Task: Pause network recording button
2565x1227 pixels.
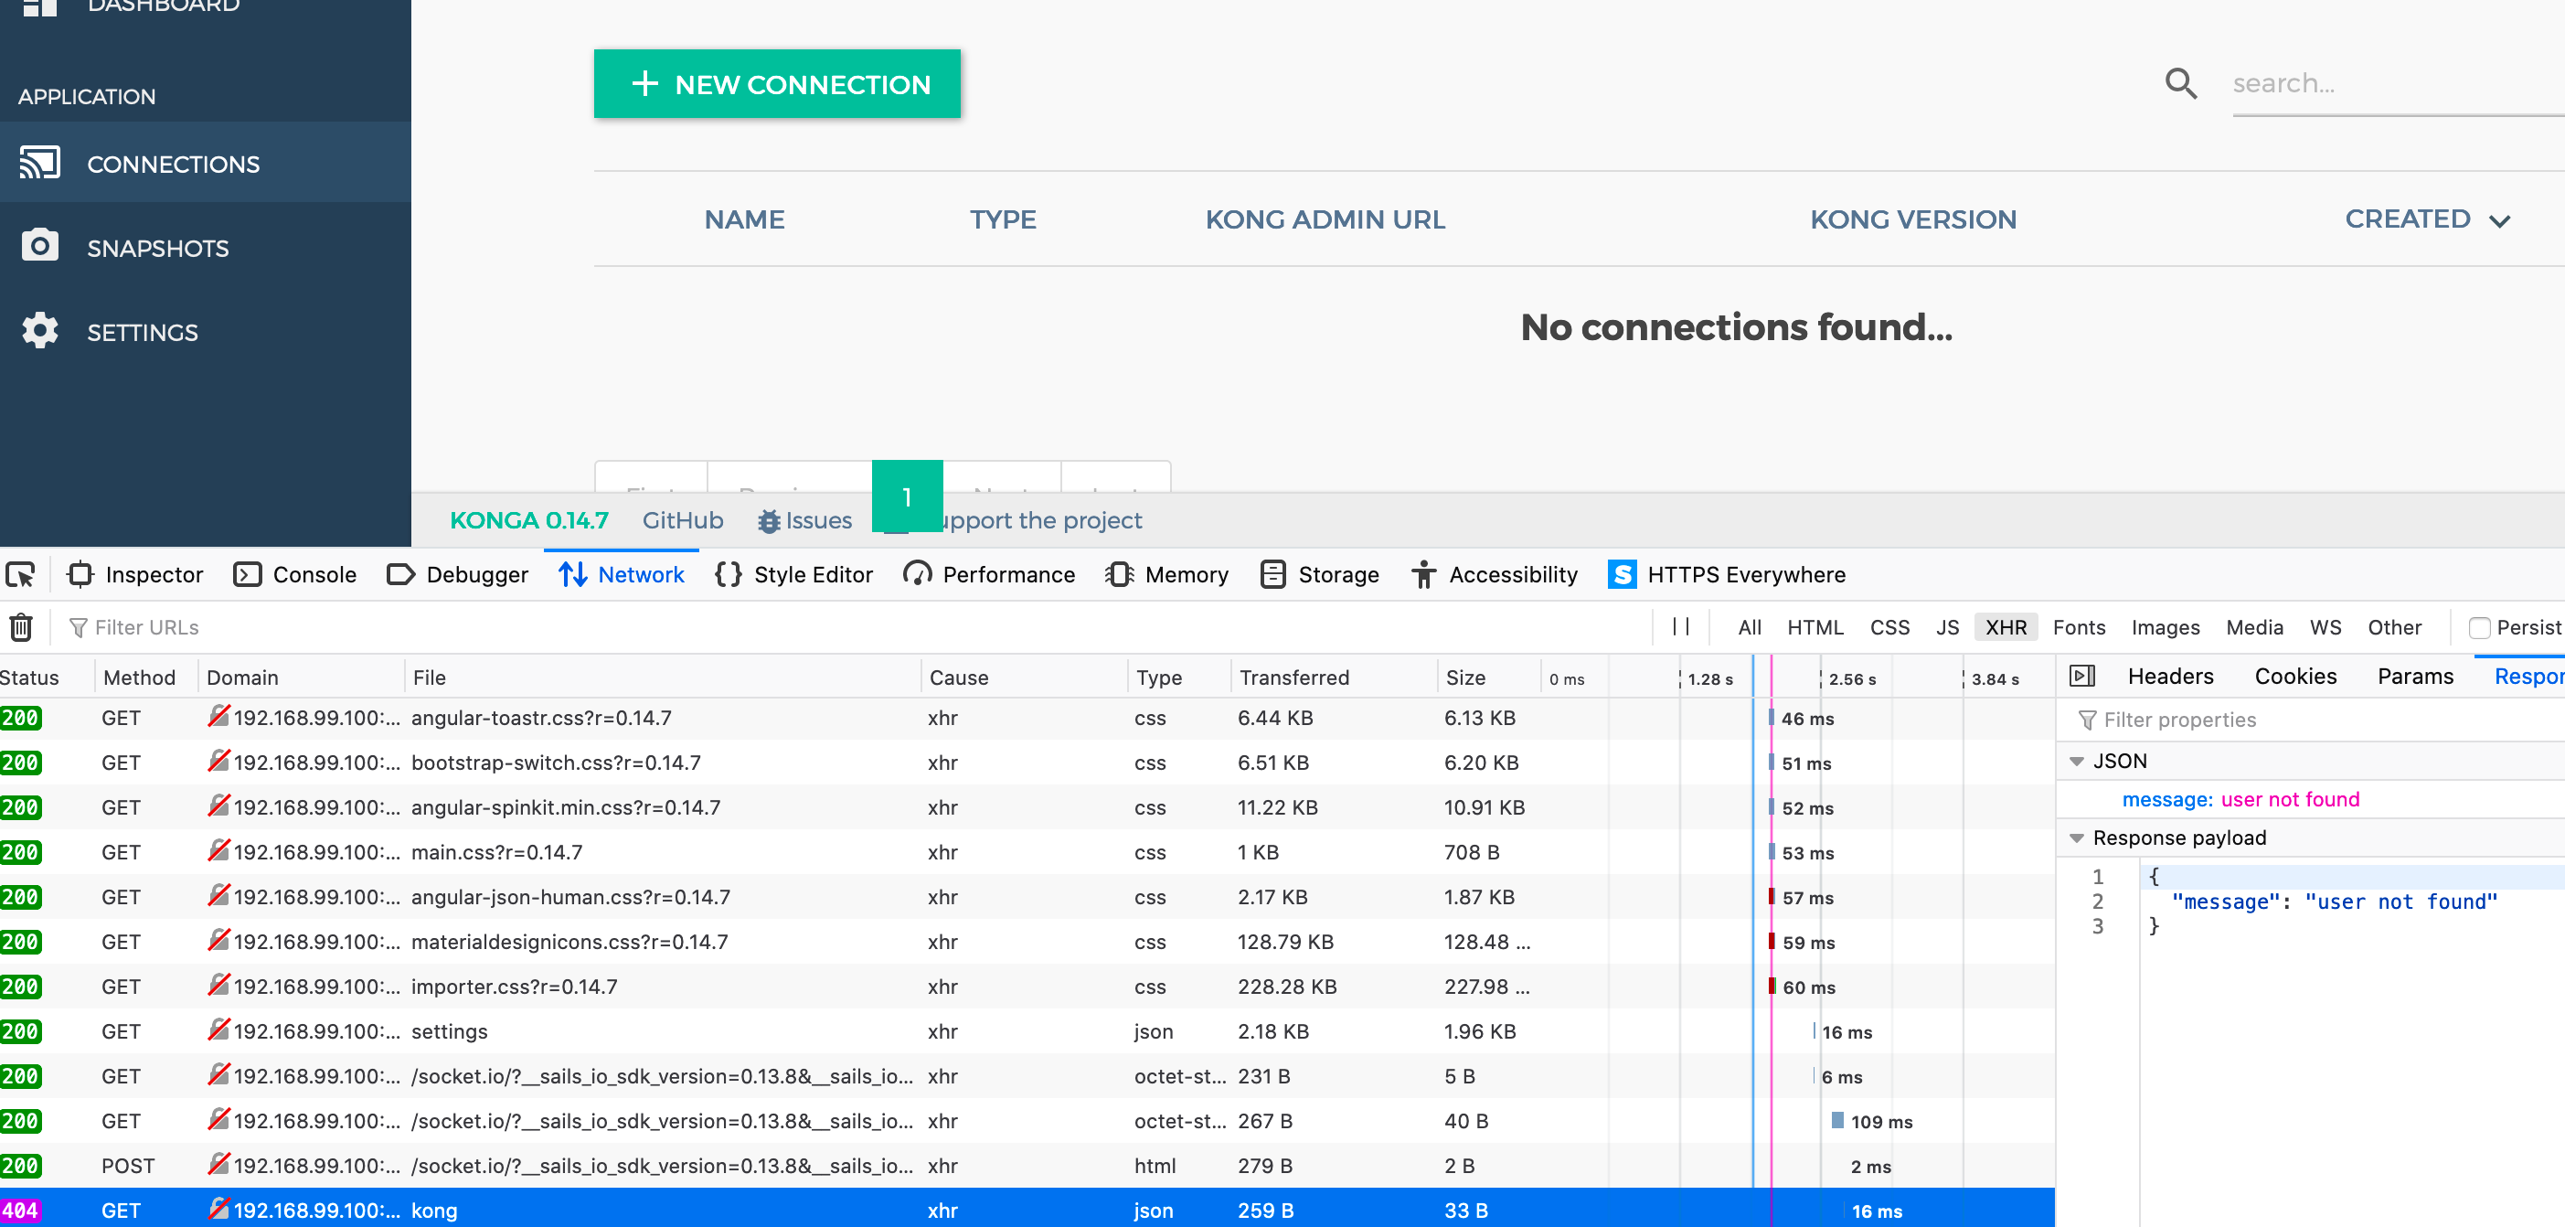Action: 1681,626
